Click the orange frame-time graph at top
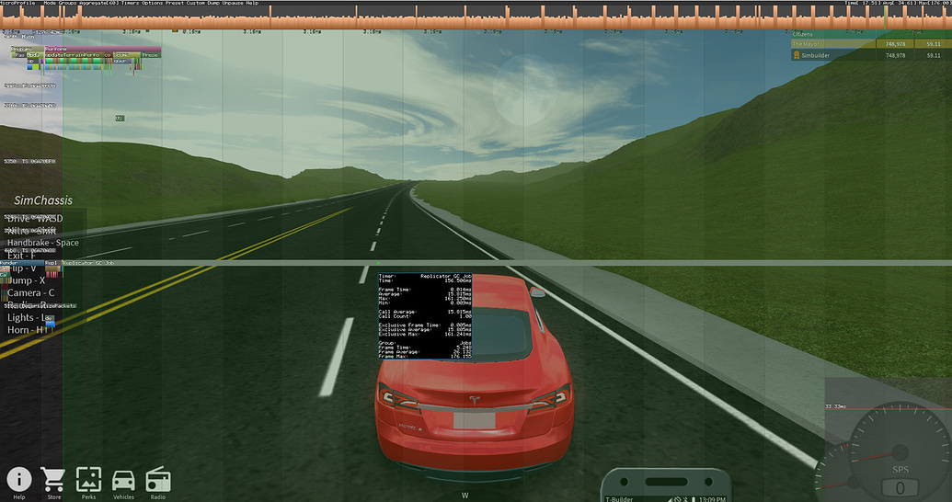Image resolution: width=952 pixels, height=502 pixels. pyautogui.click(x=476, y=17)
